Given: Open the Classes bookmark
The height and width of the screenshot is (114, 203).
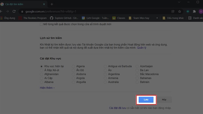Looking at the screenshot, I should tap(119, 18).
